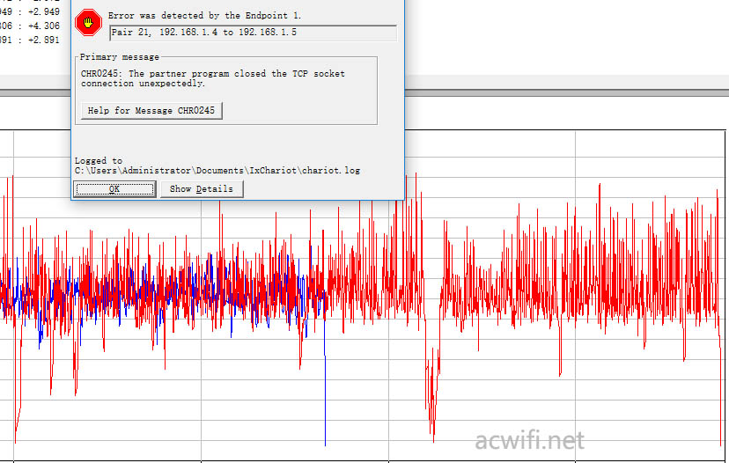Select the value row ending +2.891
This screenshot has height=463, width=729.
(30, 40)
